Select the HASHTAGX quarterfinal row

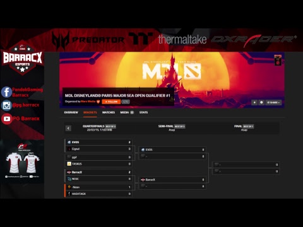pos(98,194)
